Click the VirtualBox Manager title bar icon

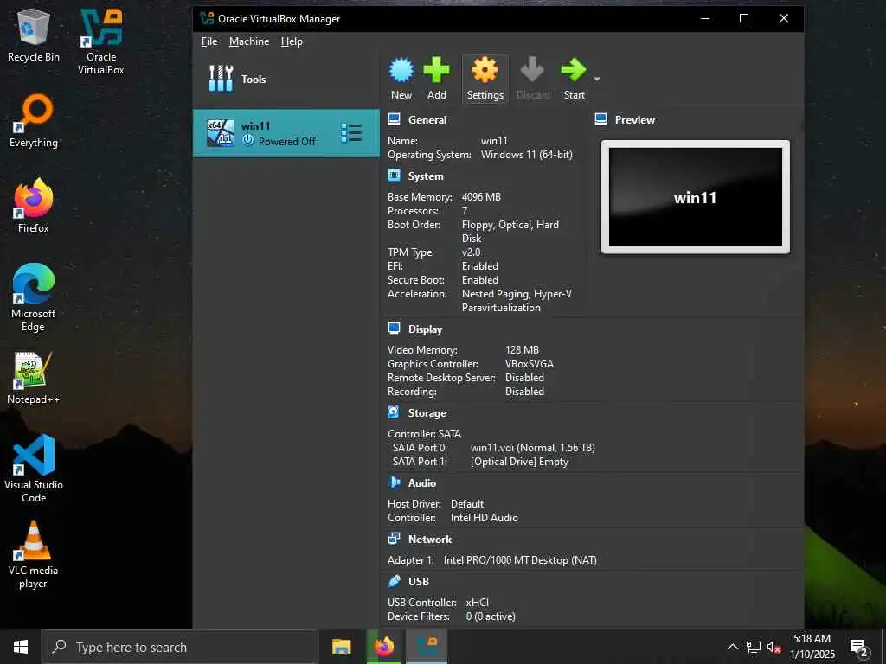pyautogui.click(x=207, y=18)
